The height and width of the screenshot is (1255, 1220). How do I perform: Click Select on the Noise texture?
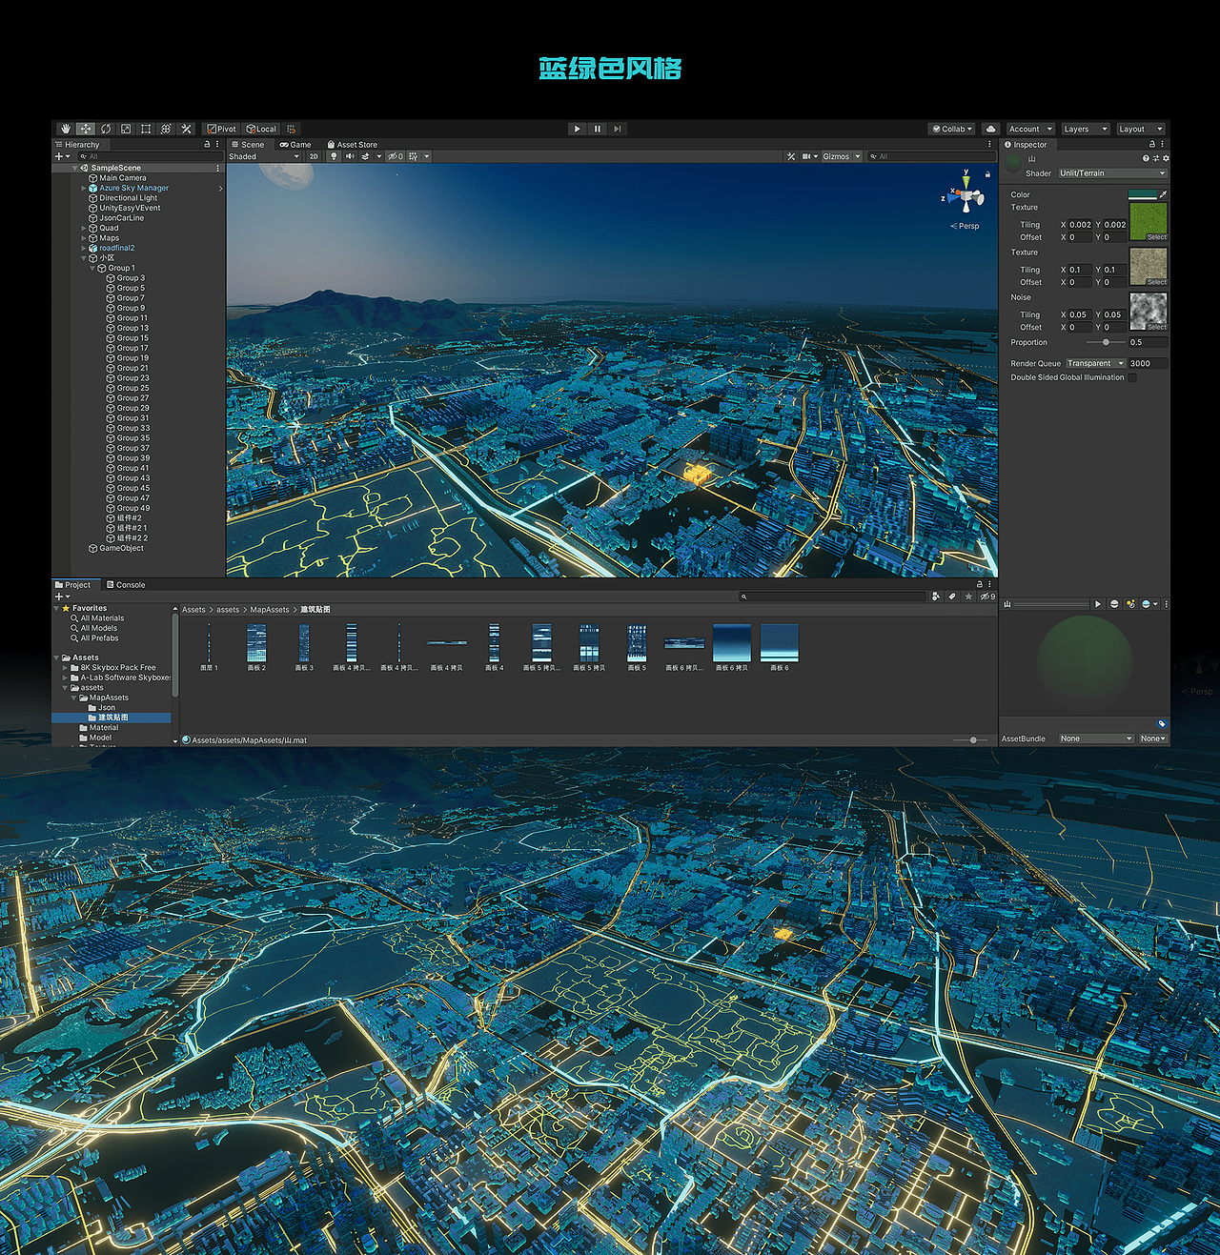tap(1156, 327)
